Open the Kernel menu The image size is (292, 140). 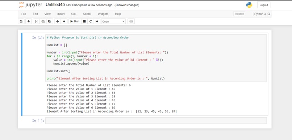point(87,14)
